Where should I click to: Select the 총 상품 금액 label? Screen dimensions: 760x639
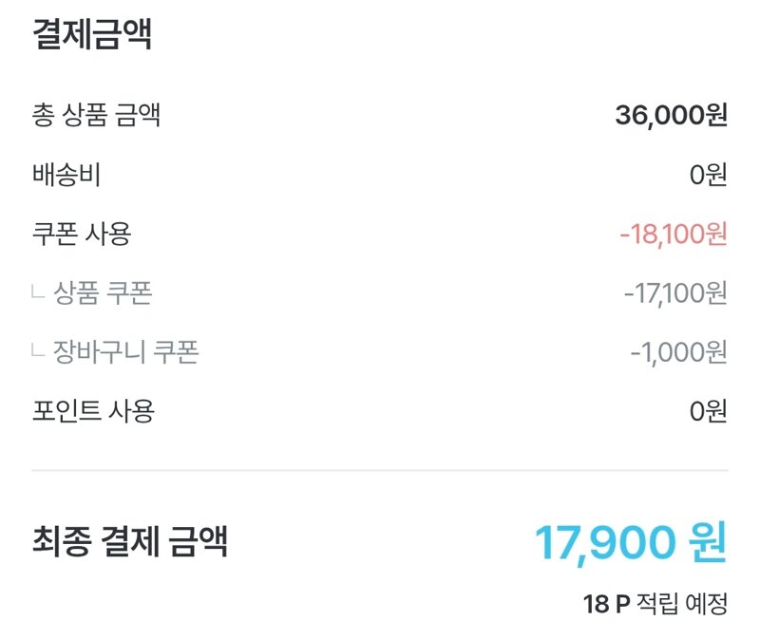pos(96,115)
